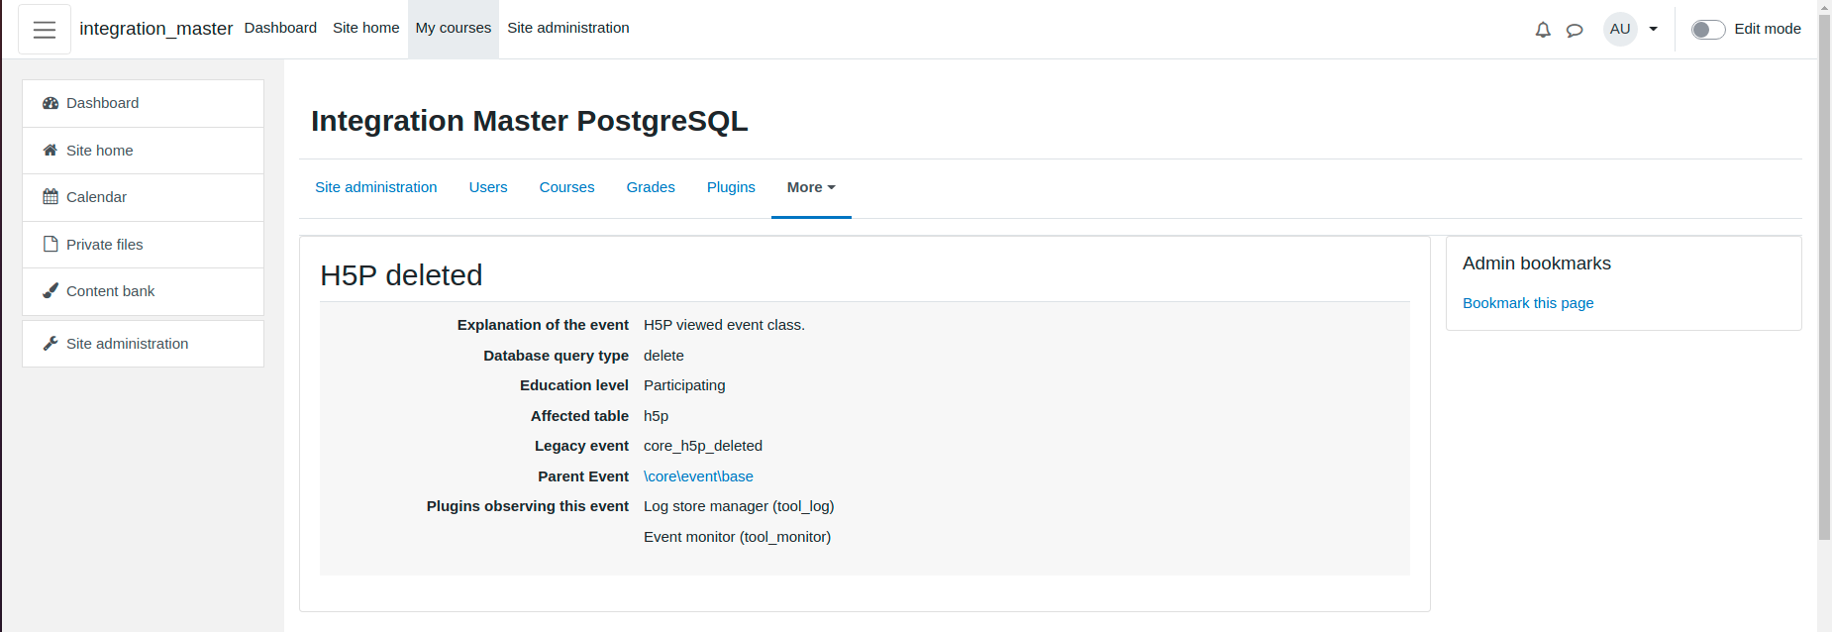Click the 'delete' query type value

pos(663,356)
